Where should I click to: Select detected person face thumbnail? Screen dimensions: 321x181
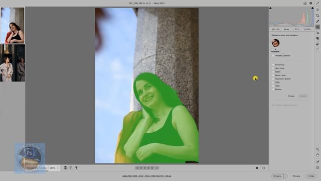click(275, 43)
